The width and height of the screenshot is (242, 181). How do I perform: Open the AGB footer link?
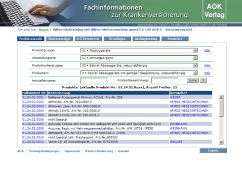[20, 151]
